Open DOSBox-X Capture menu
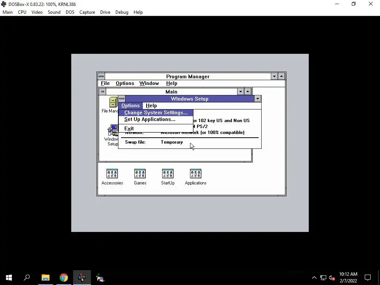The width and height of the screenshot is (380, 285). pos(87,12)
